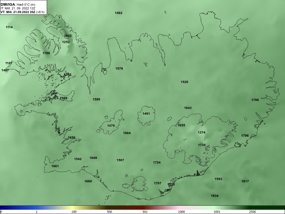285x214 pixels.
Task: Select the 1114 height value
Action: tap(9, 27)
